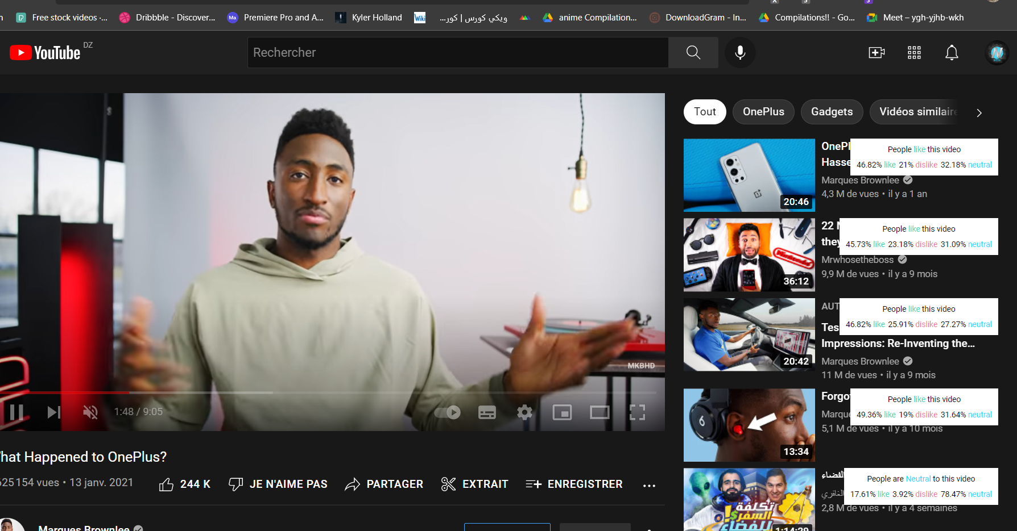Click EXTRAIT to create a clip

(474, 484)
